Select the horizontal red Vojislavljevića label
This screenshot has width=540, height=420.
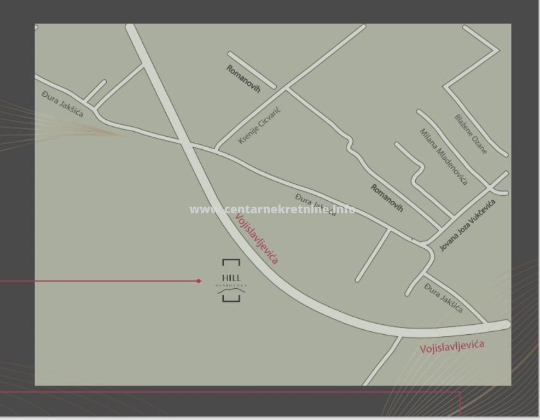click(452, 346)
